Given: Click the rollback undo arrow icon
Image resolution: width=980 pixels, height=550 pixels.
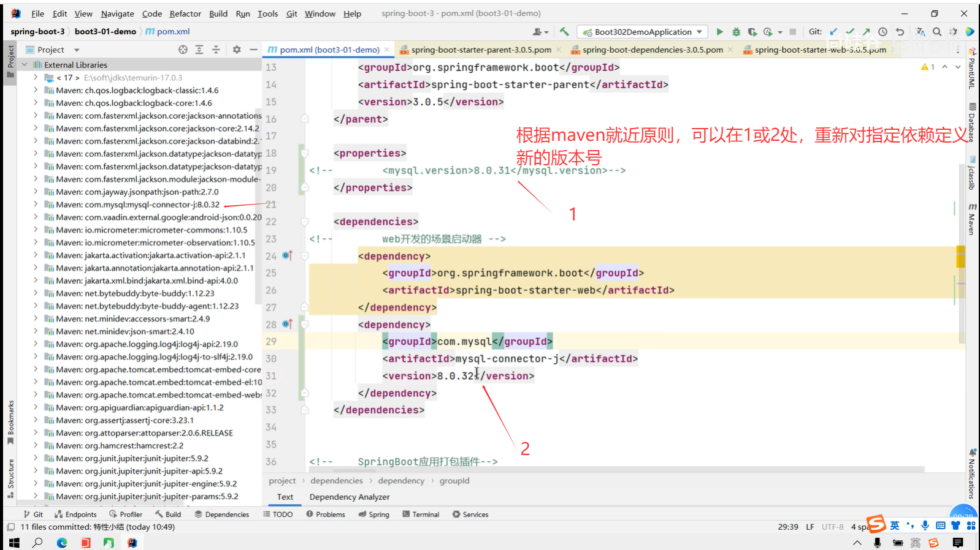Looking at the screenshot, I should [900, 32].
